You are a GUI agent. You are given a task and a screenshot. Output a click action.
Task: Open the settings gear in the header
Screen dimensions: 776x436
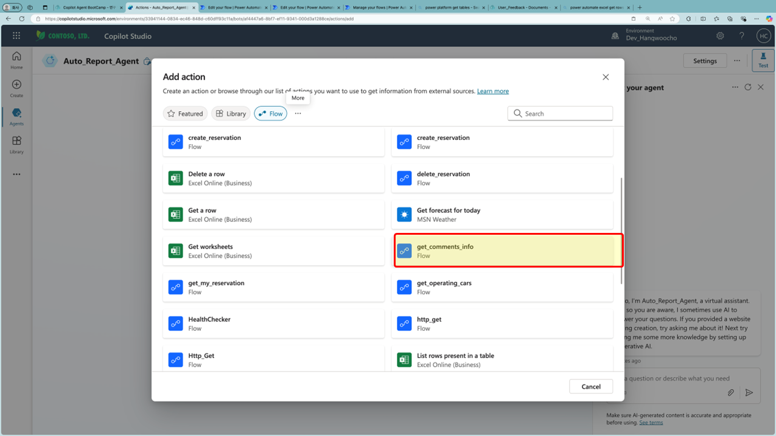pos(720,36)
